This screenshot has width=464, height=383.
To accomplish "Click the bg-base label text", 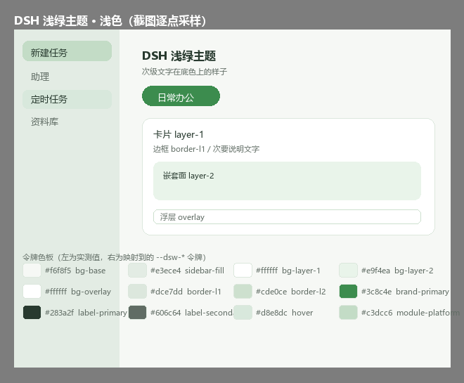I will point(90,271).
